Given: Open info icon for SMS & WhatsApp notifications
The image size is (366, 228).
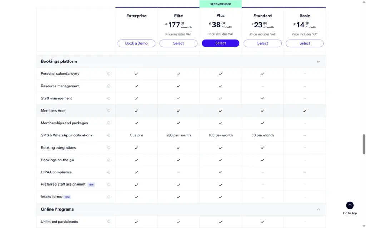Looking at the screenshot, I should point(109,135).
